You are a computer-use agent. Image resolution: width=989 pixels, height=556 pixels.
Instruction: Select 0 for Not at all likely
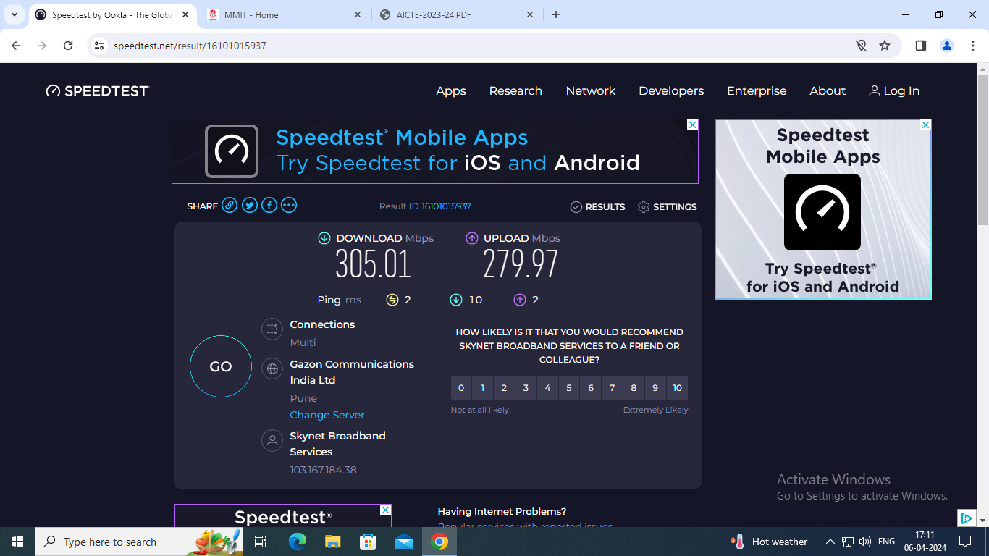[460, 387]
